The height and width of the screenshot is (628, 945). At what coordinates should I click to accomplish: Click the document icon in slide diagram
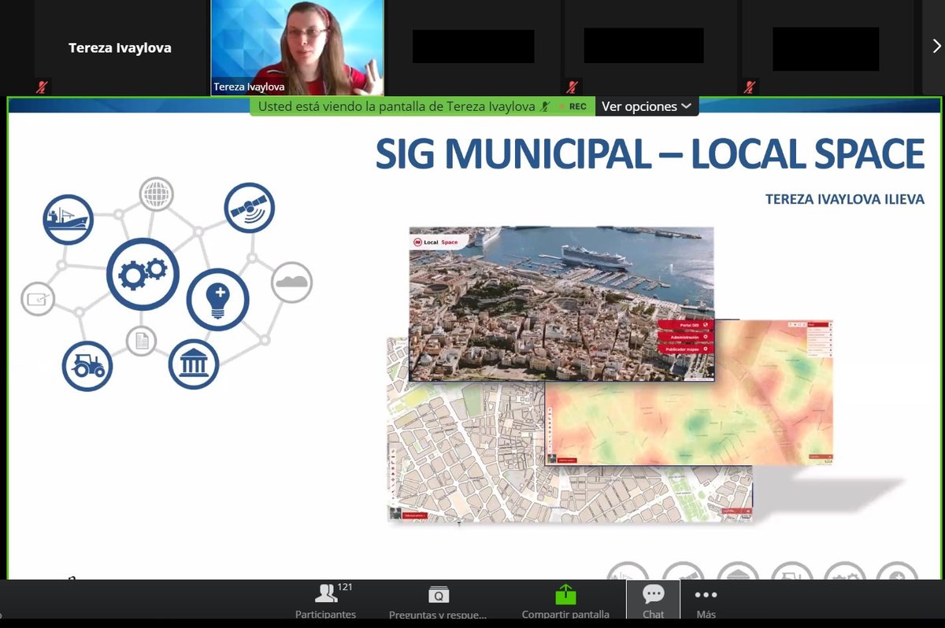pyautogui.click(x=142, y=341)
